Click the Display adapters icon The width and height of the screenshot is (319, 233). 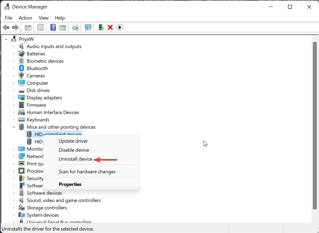[21, 97]
